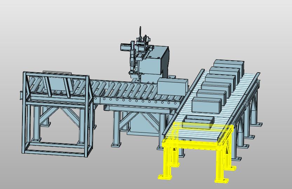The image size is (292, 189).
Task: Click the open-top tray on the roller conveyor
Action: [198, 122]
